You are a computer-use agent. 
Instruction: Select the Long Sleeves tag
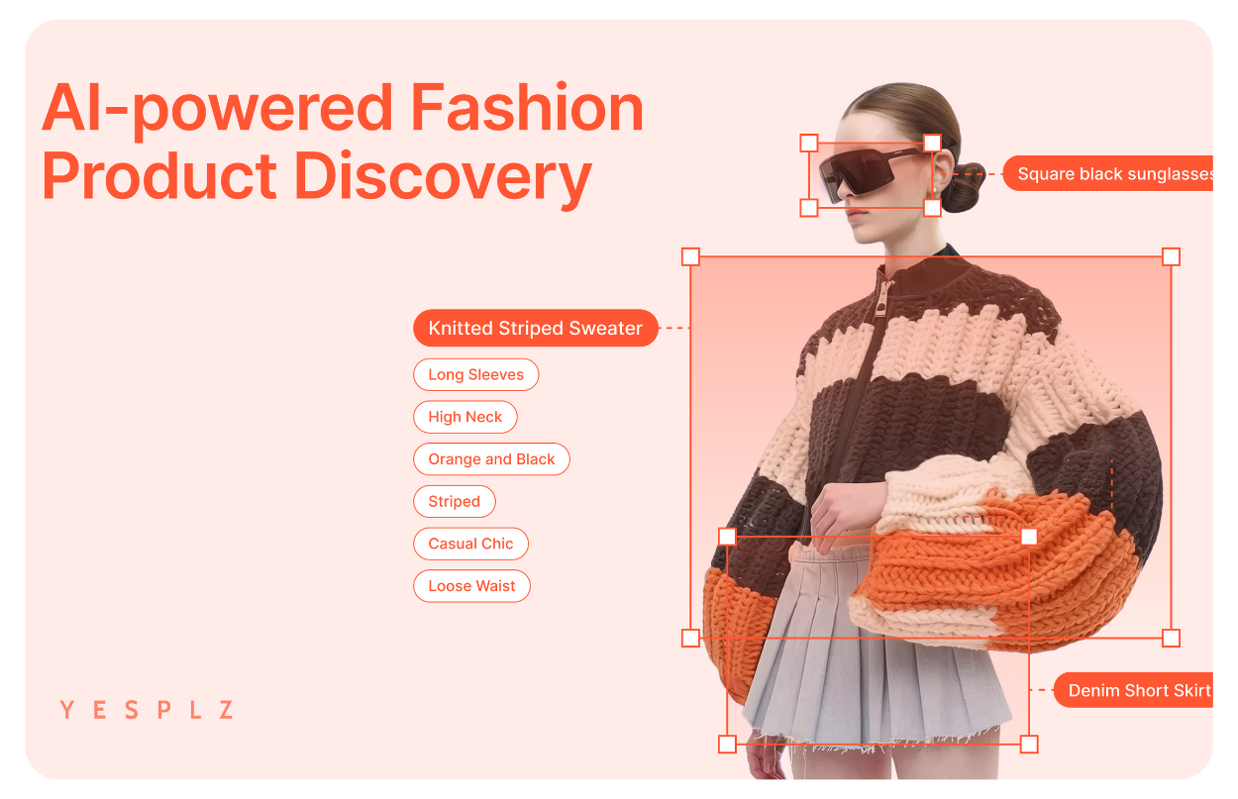475,375
